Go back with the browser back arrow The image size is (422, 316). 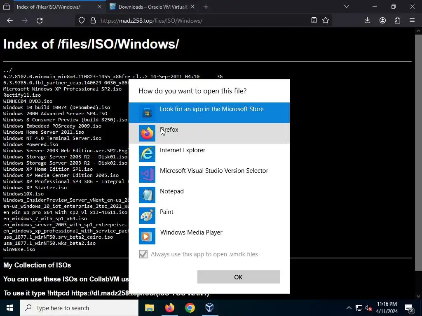pyautogui.click(x=10, y=21)
